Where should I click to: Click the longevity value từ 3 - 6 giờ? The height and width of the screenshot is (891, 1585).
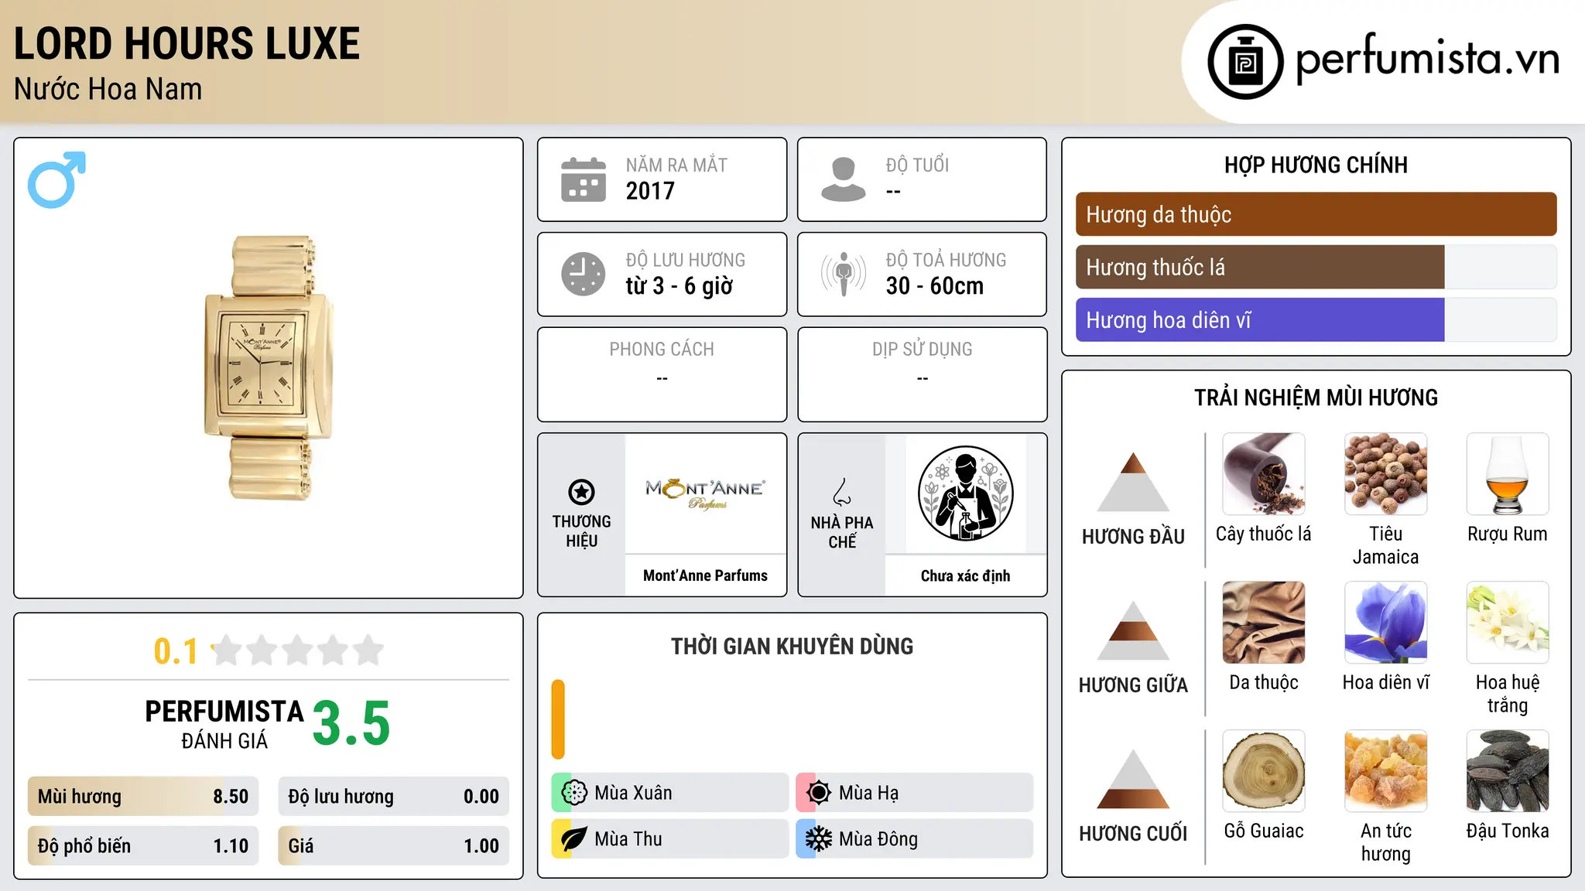pyautogui.click(x=680, y=286)
